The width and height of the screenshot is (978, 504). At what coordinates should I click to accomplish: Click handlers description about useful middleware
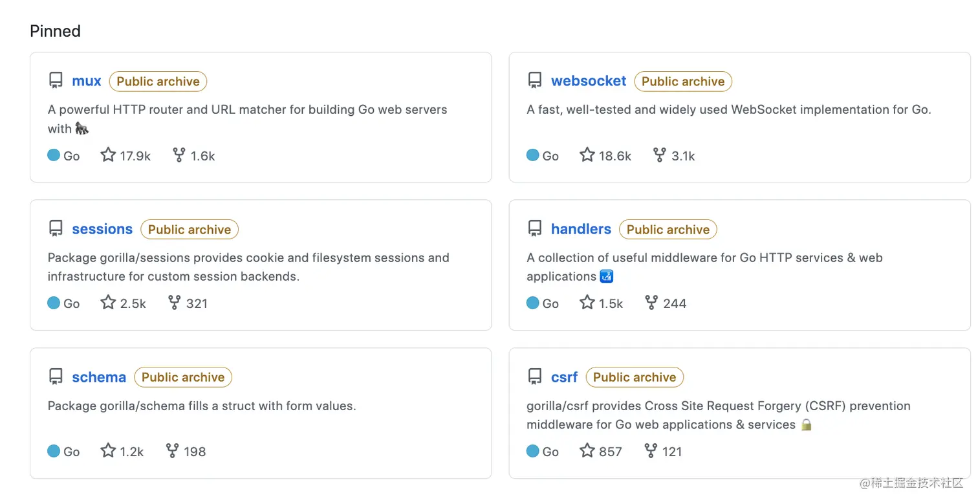[704, 267]
